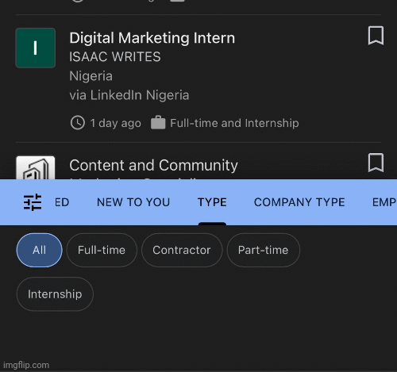Screen dimensions: 397x372
Task: Select the TYPE filter tab
Action: pos(212,202)
